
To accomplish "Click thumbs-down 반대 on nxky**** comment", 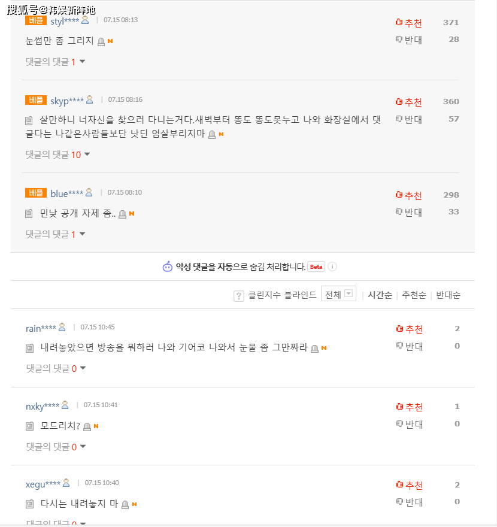I will click(x=410, y=424).
